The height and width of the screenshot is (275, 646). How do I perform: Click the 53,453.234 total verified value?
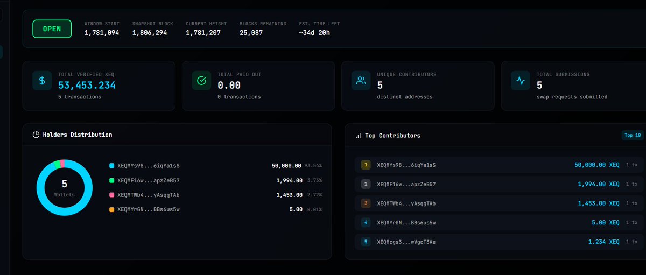87,85
